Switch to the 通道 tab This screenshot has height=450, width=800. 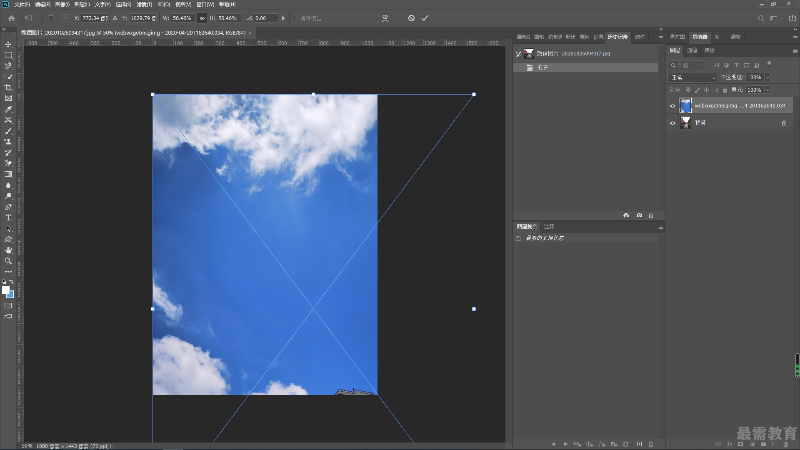coord(692,50)
